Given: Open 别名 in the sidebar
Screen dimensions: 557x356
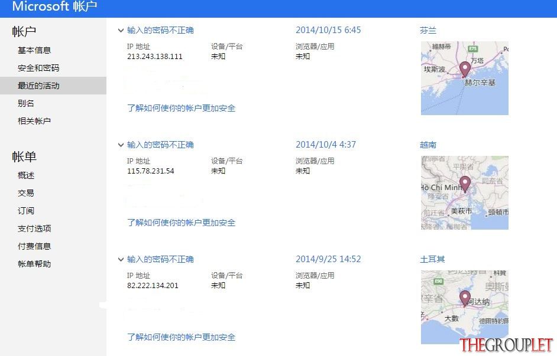Looking at the screenshot, I should point(26,103).
